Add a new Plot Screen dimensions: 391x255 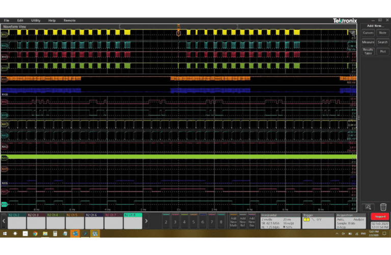(x=382, y=51)
